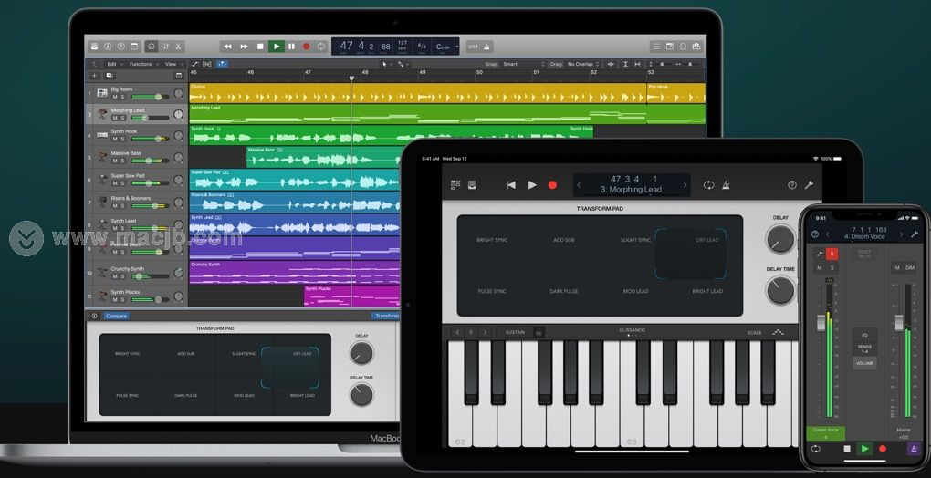Click the DELAY knob on MacBook
931x478 pixels.
point(361,353)
